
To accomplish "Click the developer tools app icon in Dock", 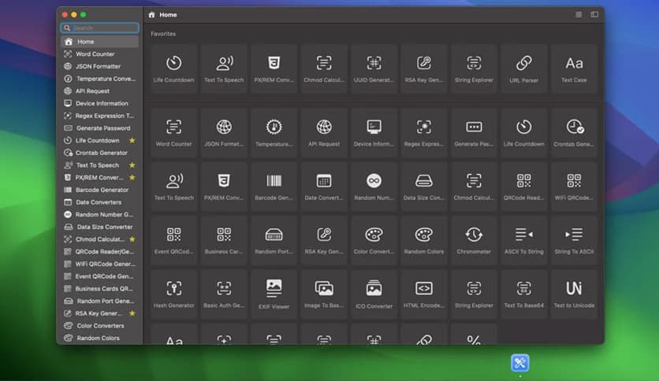I will (520, 363).
